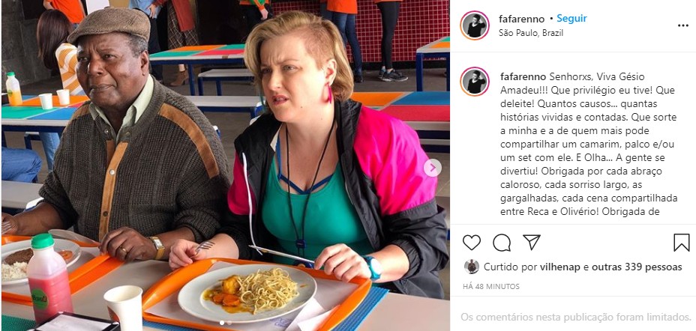Select the second carousel dot indicator

(x=229, y=323)
